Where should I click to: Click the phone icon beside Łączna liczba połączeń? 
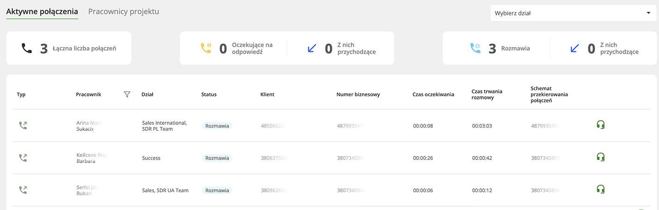27,48
